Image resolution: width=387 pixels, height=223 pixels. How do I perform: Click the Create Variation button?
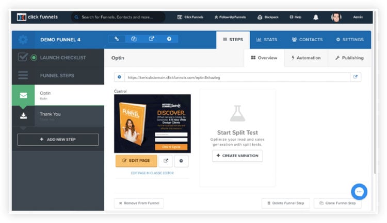237,156
